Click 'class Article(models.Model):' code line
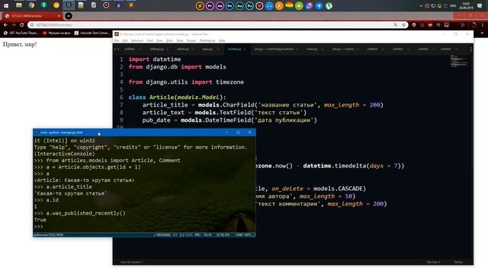Viewport: 488px width, 274px height. 177,97
